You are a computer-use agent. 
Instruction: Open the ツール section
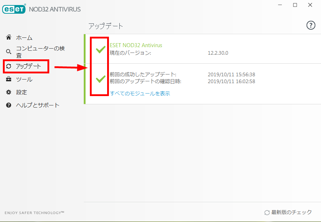(x=24, y=79)
